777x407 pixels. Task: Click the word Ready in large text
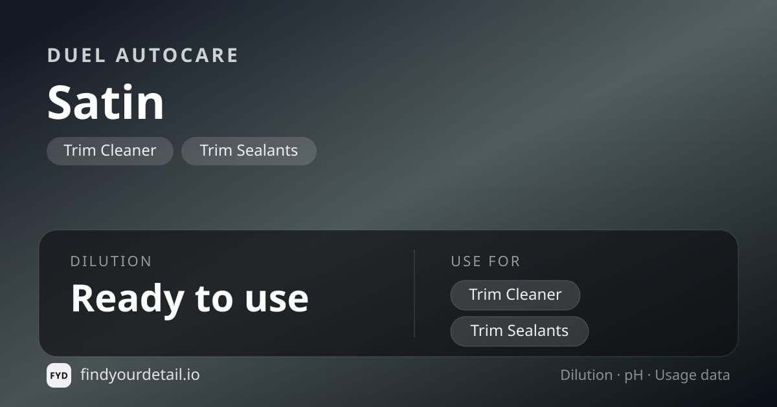(x=128, y=299)
